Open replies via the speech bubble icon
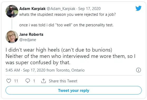 pyautogui.click(x=28, y=81)
